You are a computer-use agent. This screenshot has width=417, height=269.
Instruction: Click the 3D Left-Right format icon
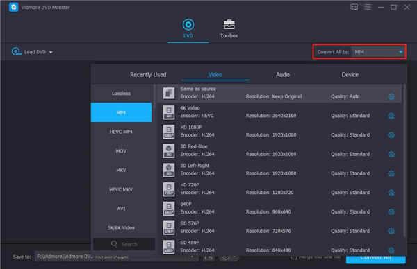click(169, 170)
